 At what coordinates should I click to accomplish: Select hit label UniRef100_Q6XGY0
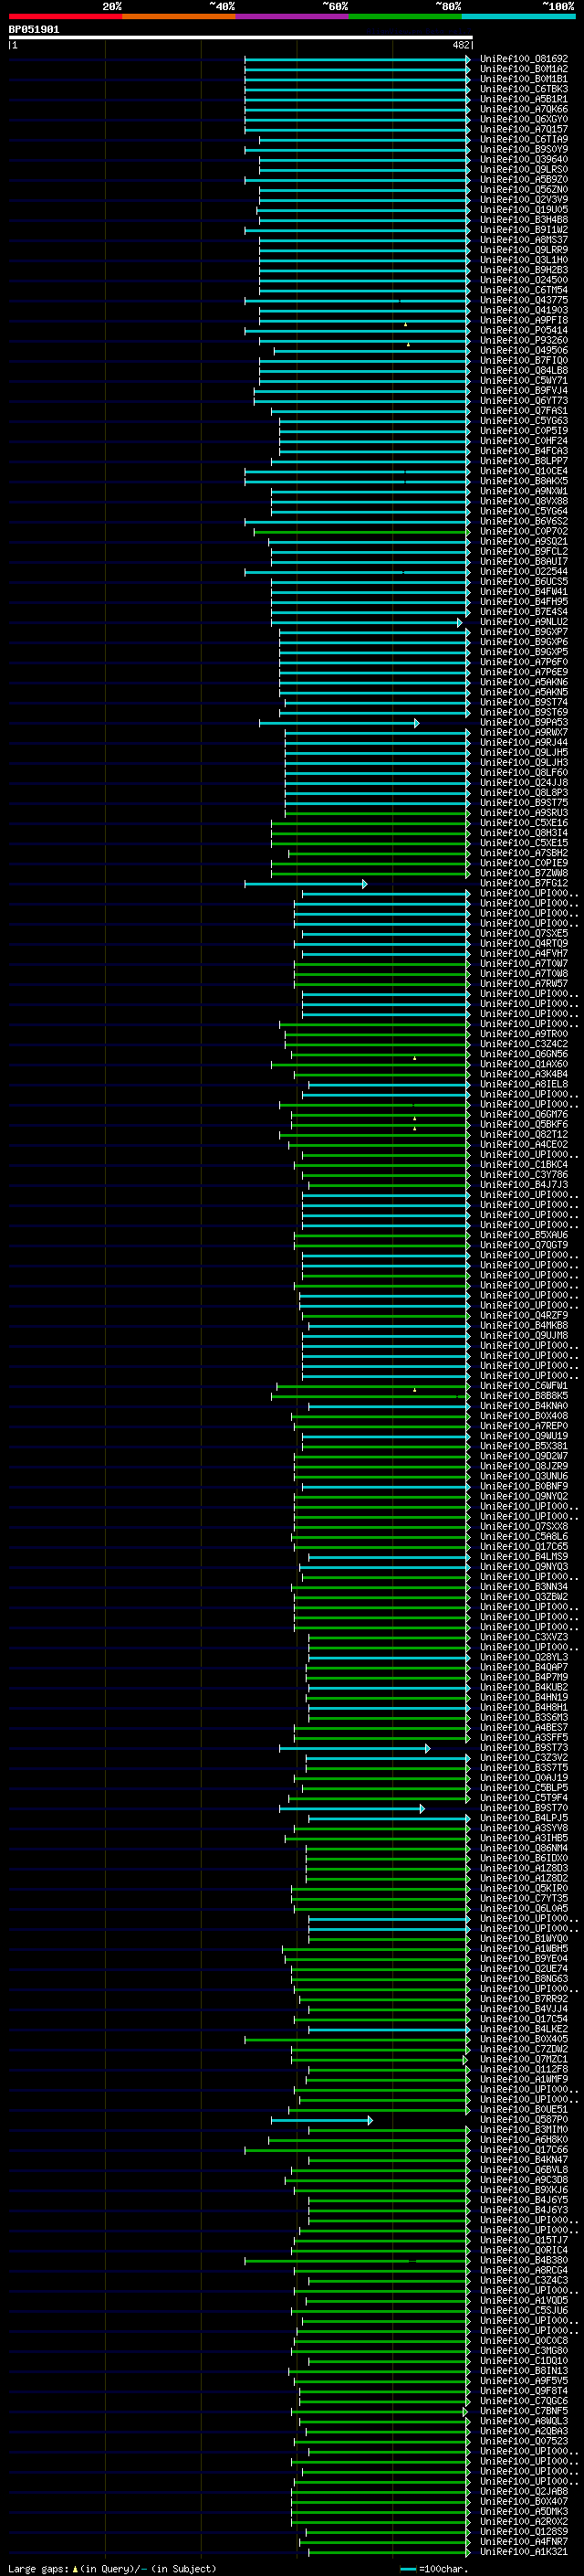point(523,119)
